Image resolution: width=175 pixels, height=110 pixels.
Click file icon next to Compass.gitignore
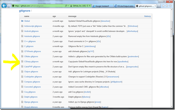(x=22, y=82)
